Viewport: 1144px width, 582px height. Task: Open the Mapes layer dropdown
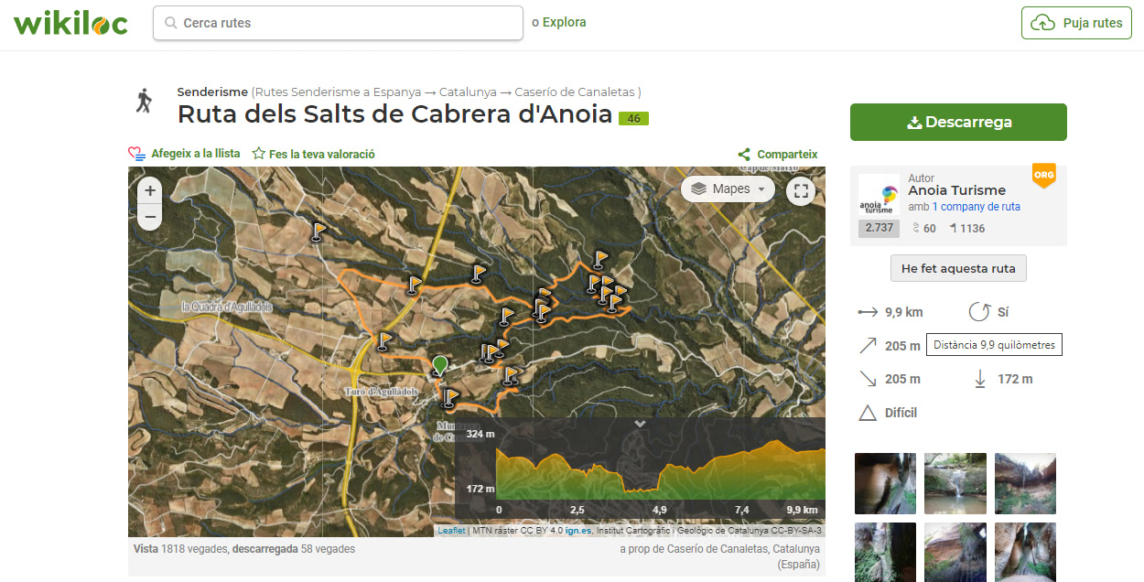[x=728, y=189]
